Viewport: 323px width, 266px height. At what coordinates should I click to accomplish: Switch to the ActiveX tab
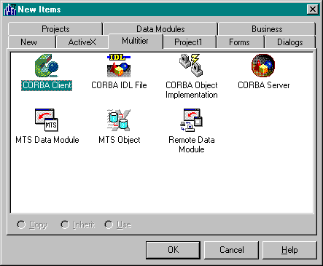pos(82,42)
